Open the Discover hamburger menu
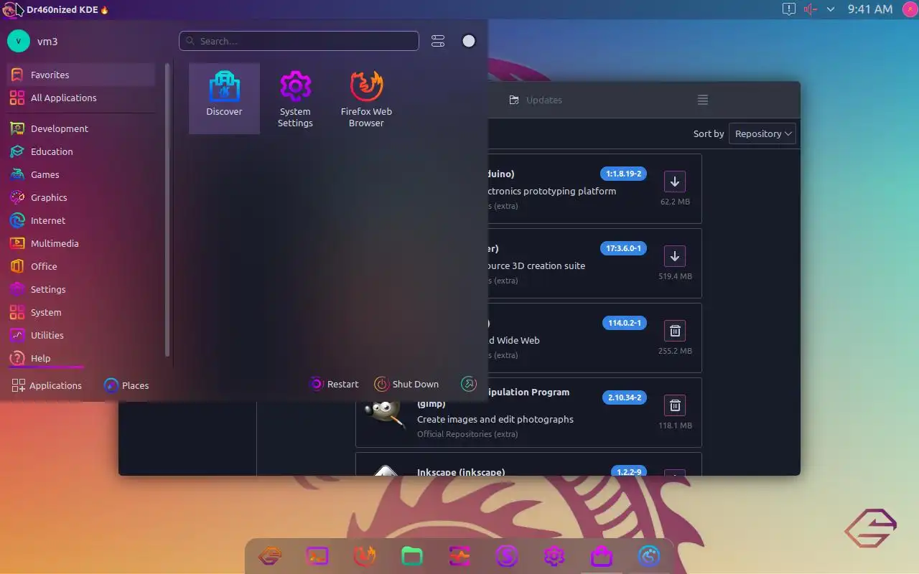The image size is (919, 574). coord(703,100)
